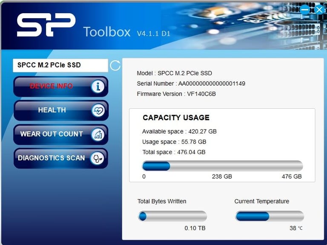Click the Serial Number AA000000000000001149 text

coord(191,84)
